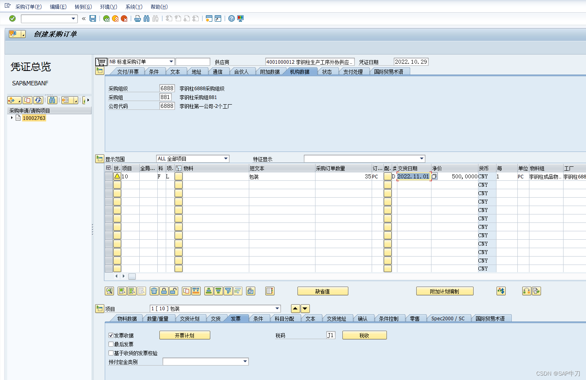This screenshot has height=380, width=586.
Task: Switch to the 附加数据 header tab
Action: click(270, 72)
